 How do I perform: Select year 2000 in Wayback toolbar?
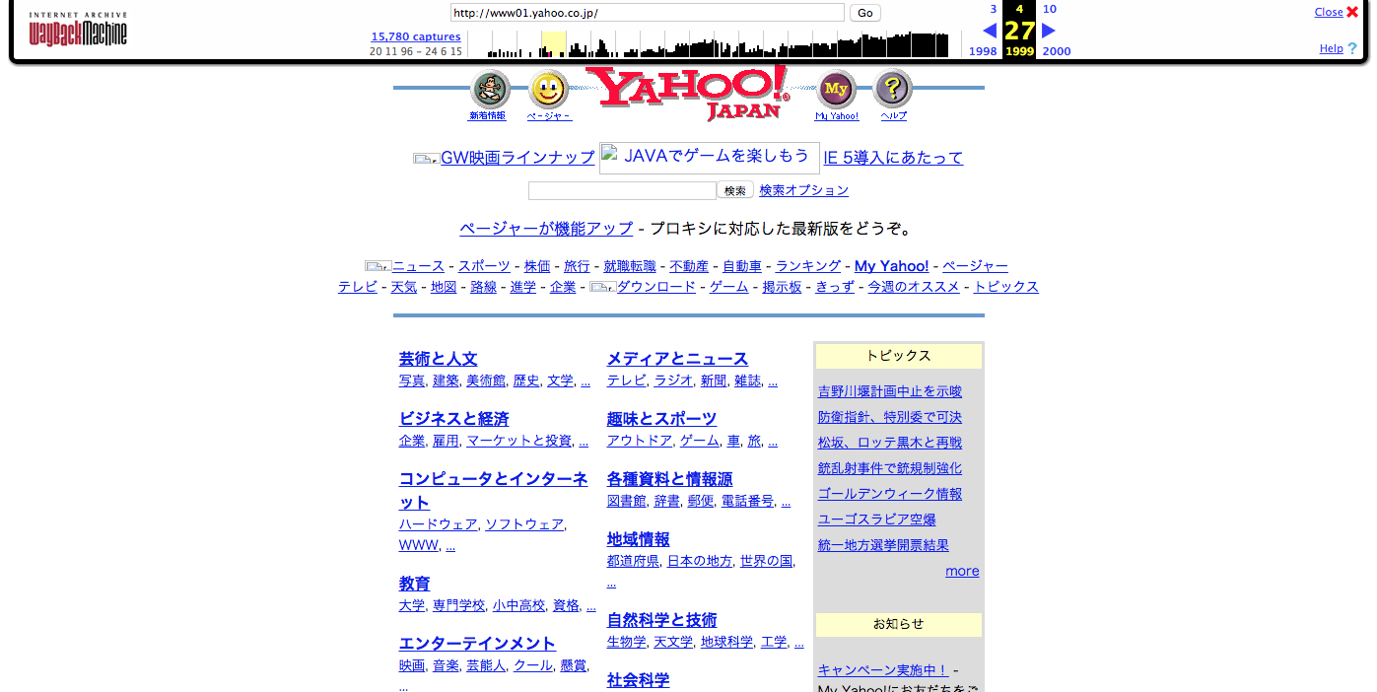(x=1056, y=51)
